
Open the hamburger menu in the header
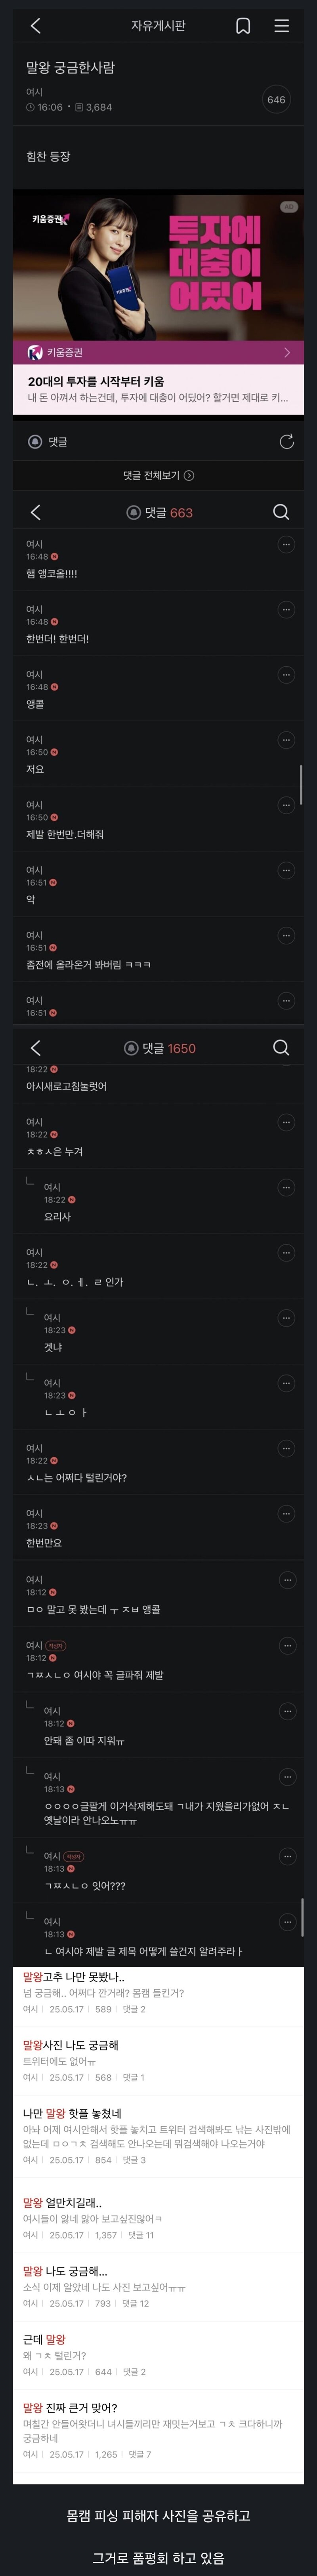click(x=282, y=26)
